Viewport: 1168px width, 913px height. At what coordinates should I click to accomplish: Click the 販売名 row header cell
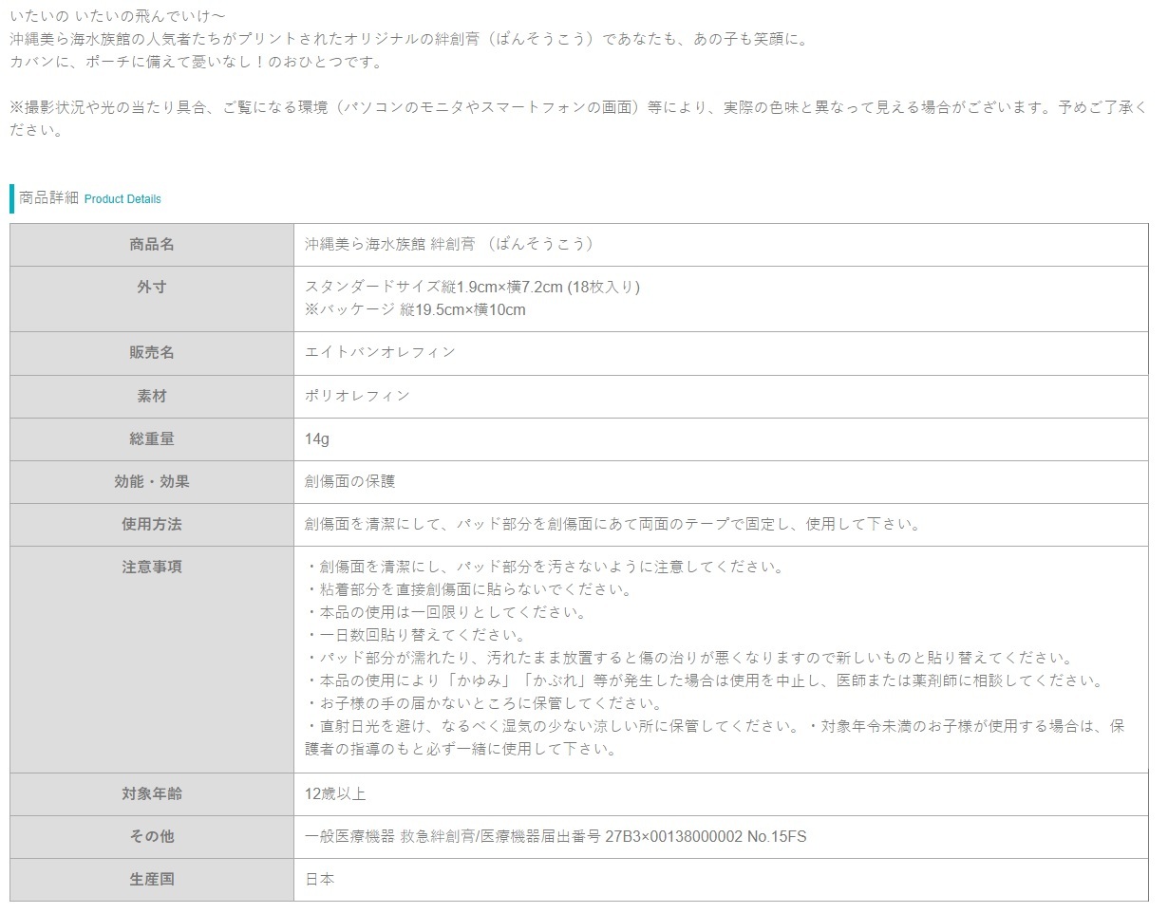click(x=152, y=352)
